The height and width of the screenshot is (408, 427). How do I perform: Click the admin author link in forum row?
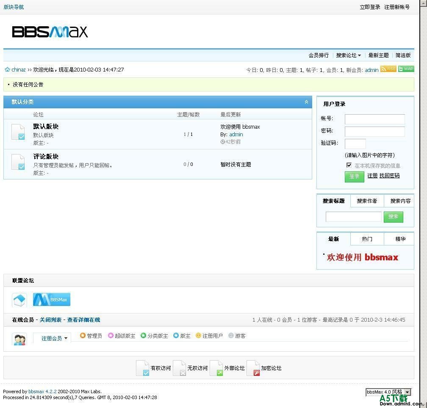click(x=236, y=134)
